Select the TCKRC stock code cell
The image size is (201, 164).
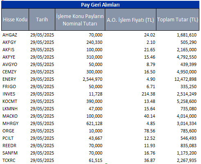(9, 160)
